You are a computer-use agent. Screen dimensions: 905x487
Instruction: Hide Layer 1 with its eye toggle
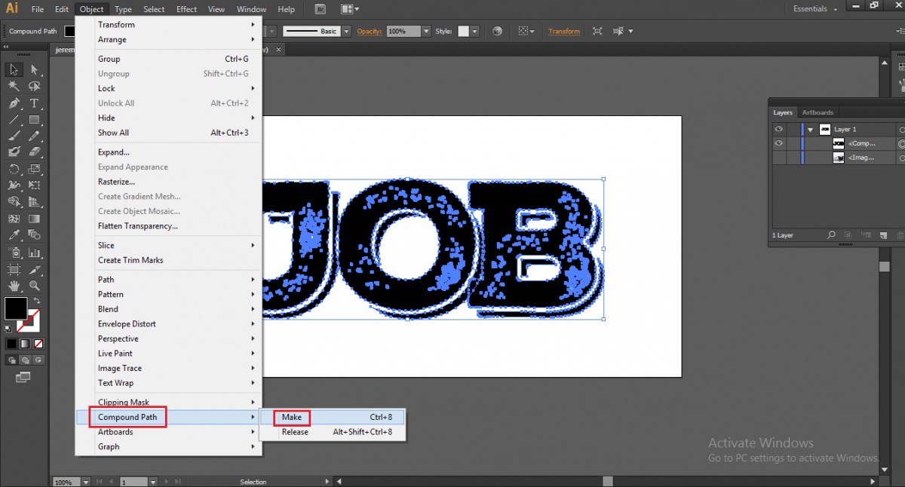point(778,128)
